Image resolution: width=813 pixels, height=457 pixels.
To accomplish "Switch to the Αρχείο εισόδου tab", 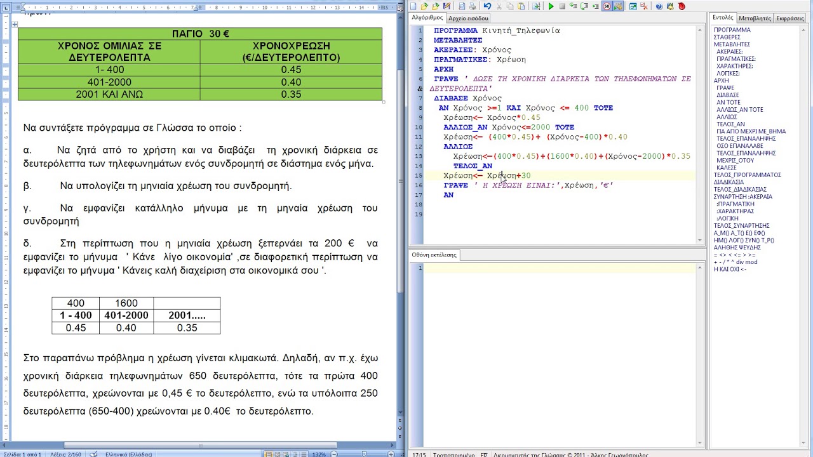I will coord(468,18).
